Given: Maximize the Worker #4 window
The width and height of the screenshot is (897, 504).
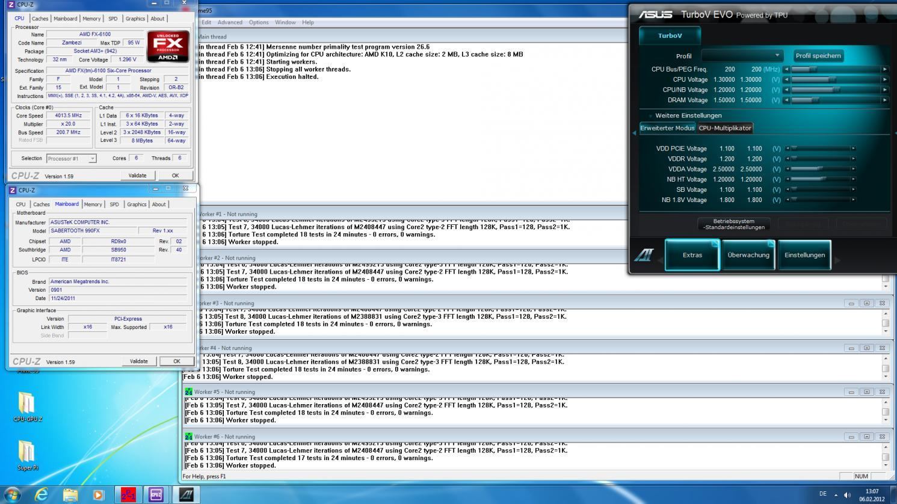Looking at the screenshot, I should pos(867,348).
